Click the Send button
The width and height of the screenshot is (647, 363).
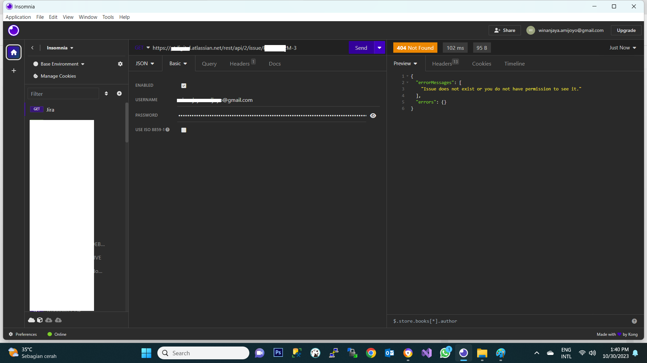[361, 48]
